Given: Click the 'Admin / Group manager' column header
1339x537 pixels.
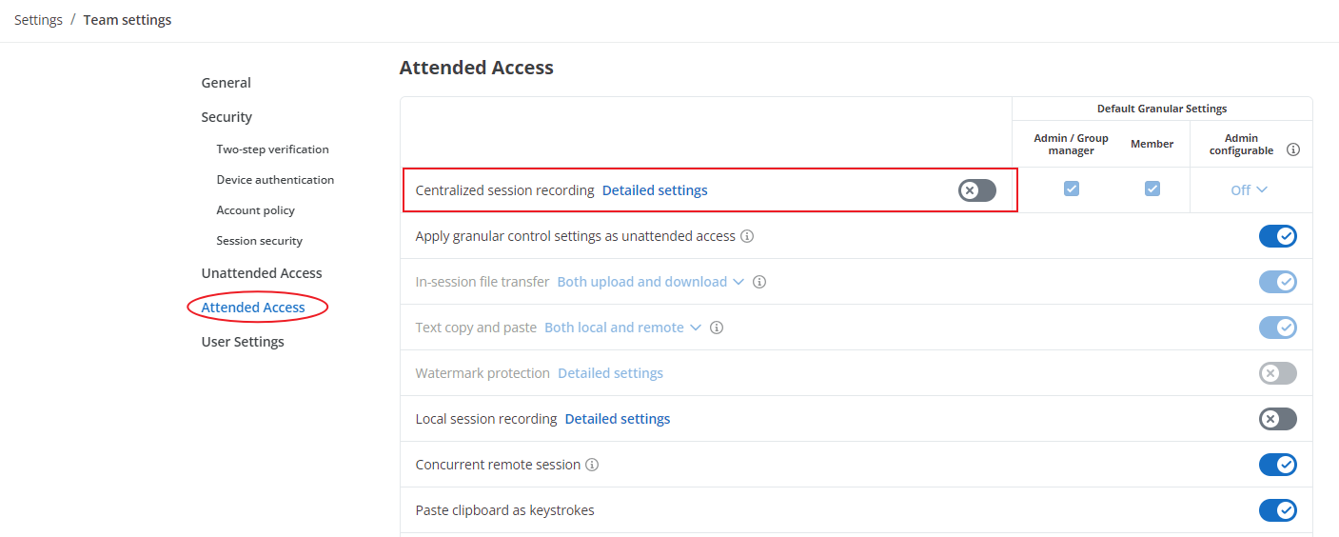Looking at the screenshot, I should pyautogui.click(x=1072, y=145).
